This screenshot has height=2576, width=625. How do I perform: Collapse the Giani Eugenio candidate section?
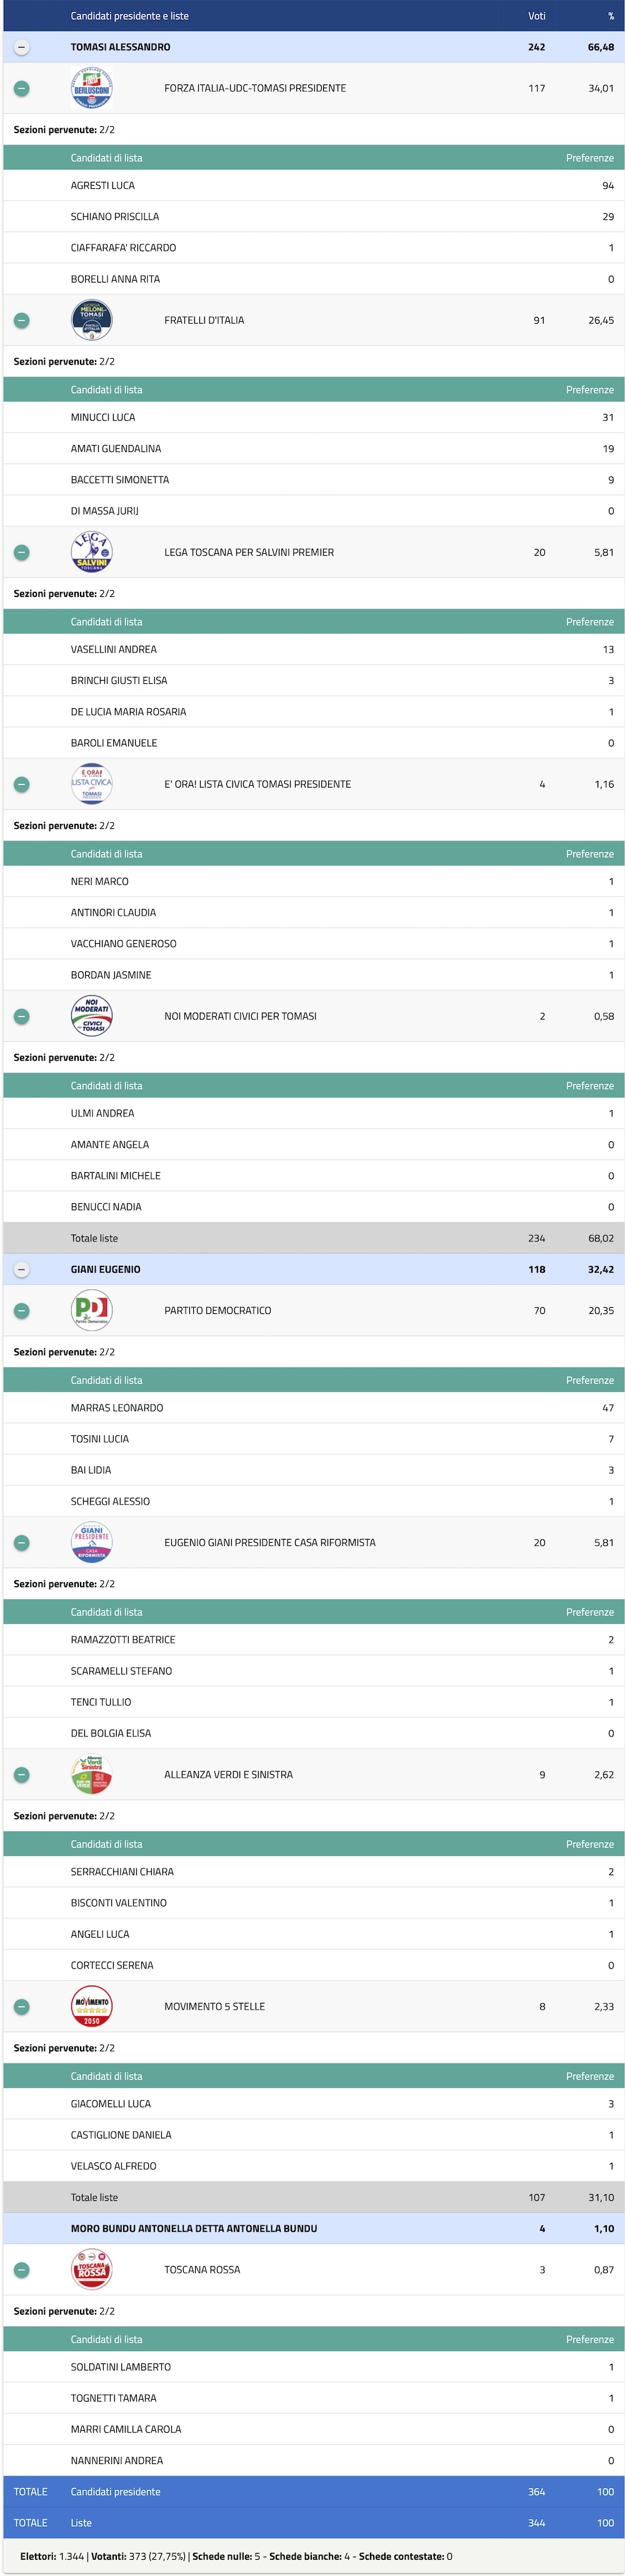[x=22, y=1269]
